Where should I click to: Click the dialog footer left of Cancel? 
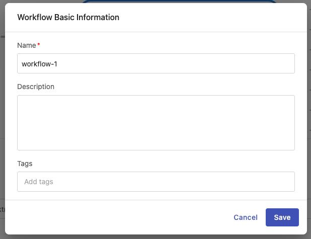tap(126, 217)
